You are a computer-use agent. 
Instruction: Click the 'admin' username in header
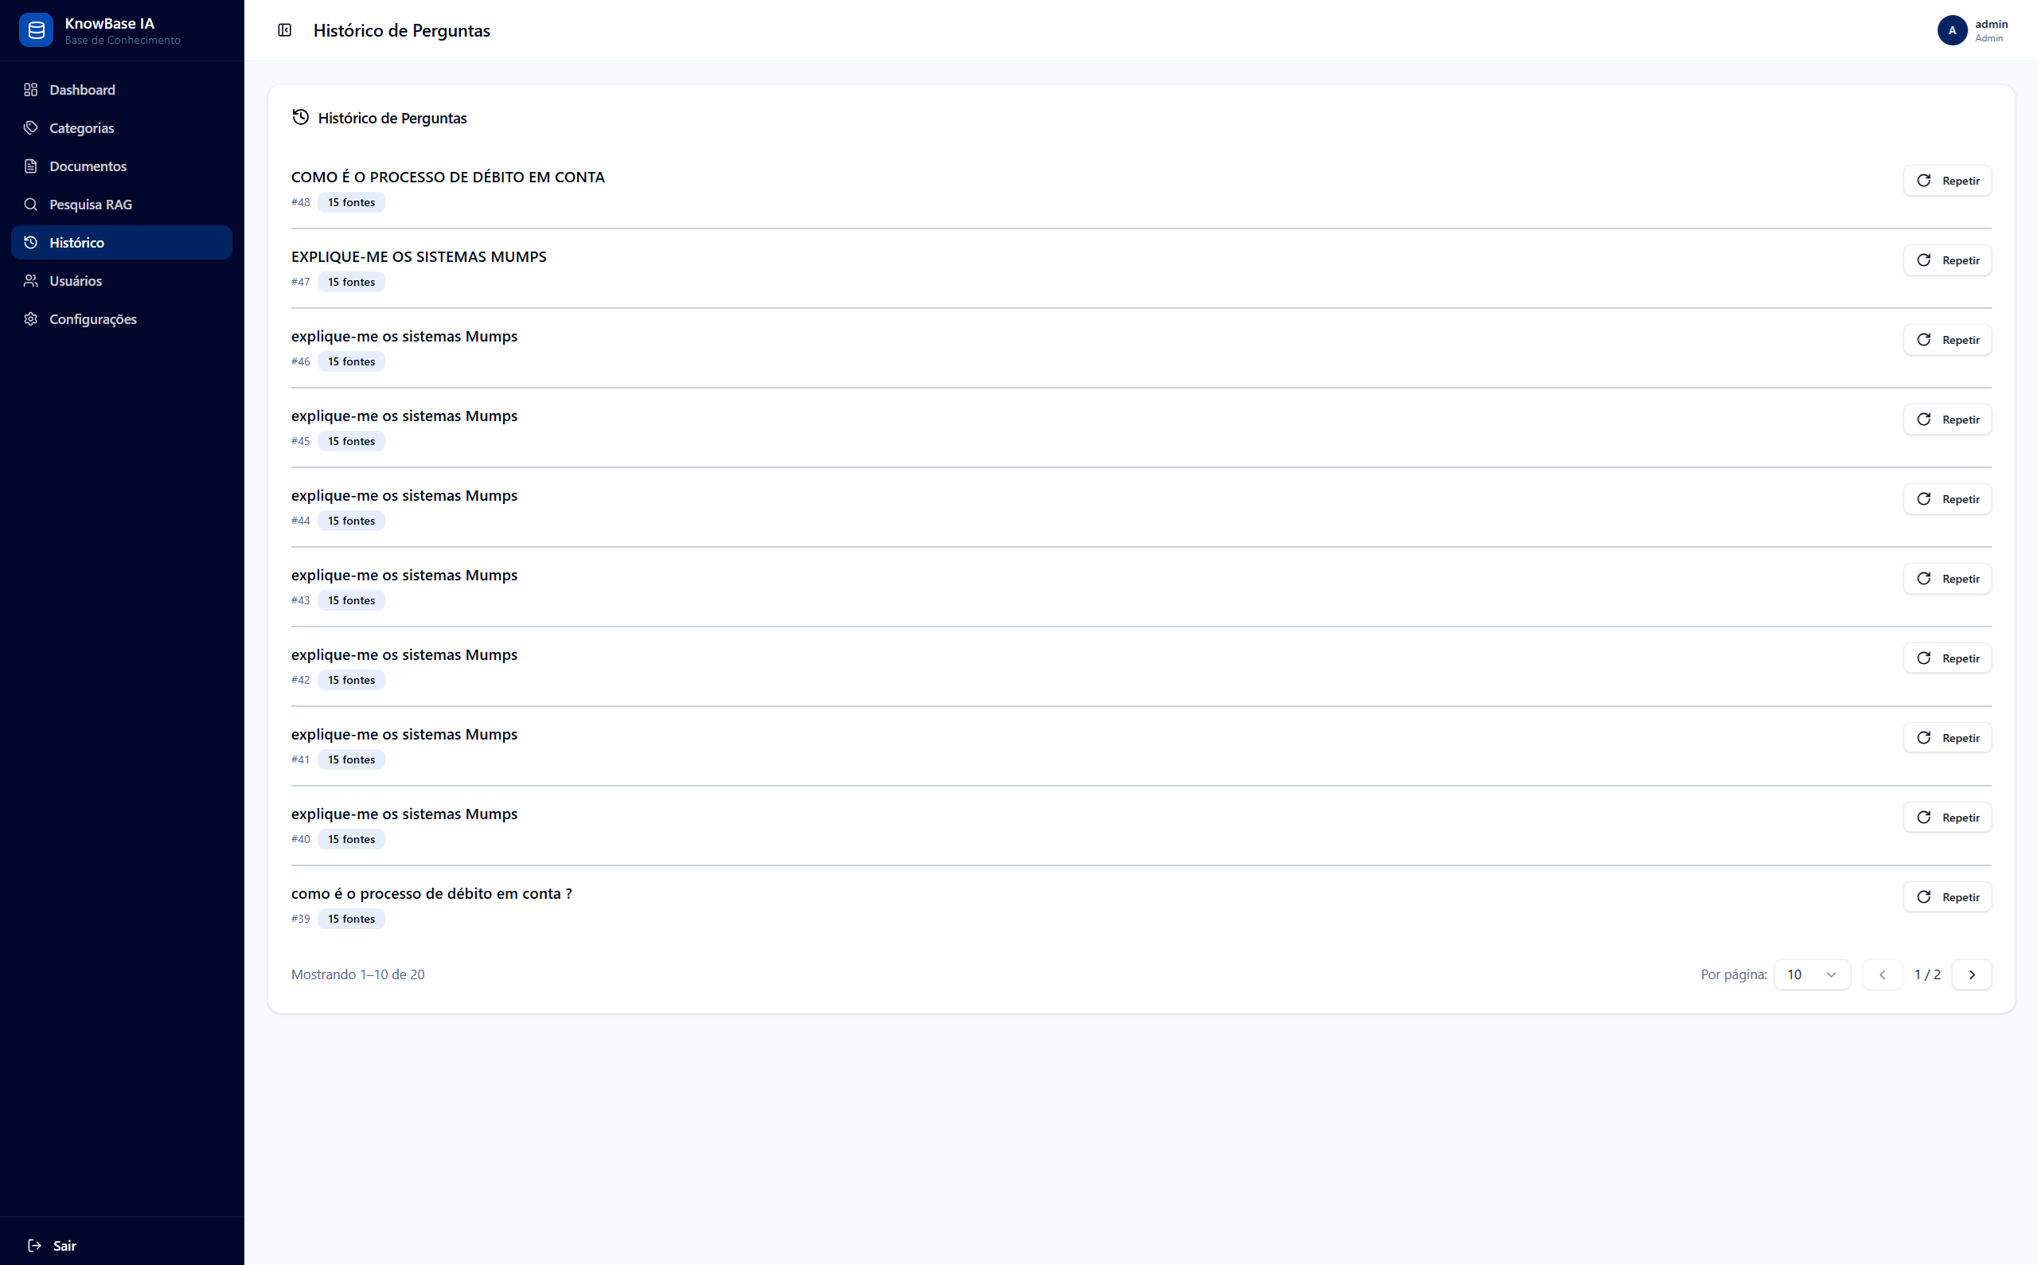[1991, 23]
